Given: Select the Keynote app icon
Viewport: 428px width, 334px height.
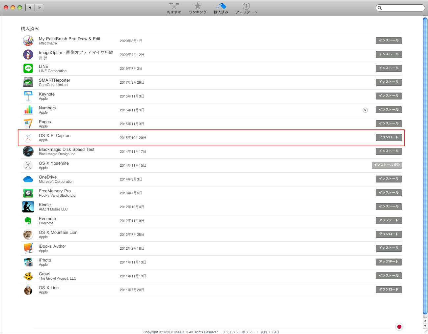Looking at the screenshot, I should (28, 96).
